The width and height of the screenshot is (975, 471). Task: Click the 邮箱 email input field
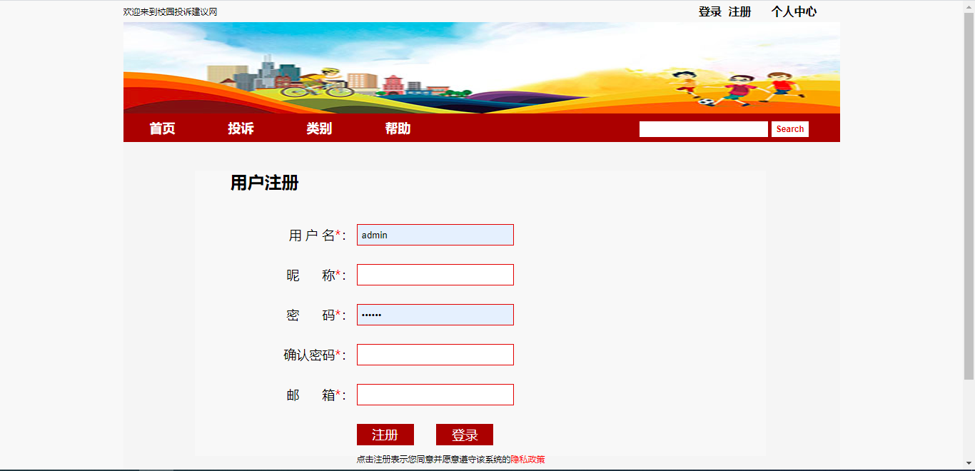(x=435, y=395)
